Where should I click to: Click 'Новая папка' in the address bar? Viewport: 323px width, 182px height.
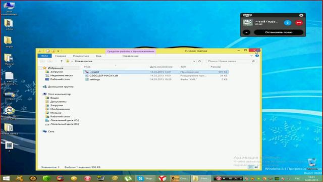click(83, 61)
